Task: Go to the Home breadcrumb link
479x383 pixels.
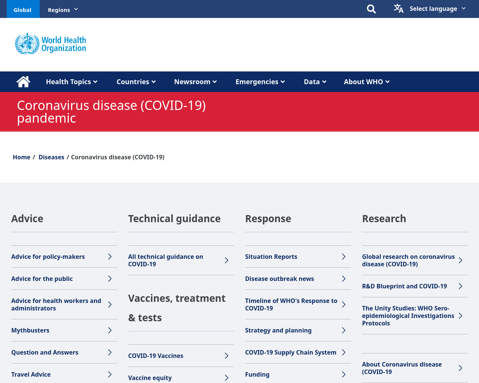Action: point(21,157)
